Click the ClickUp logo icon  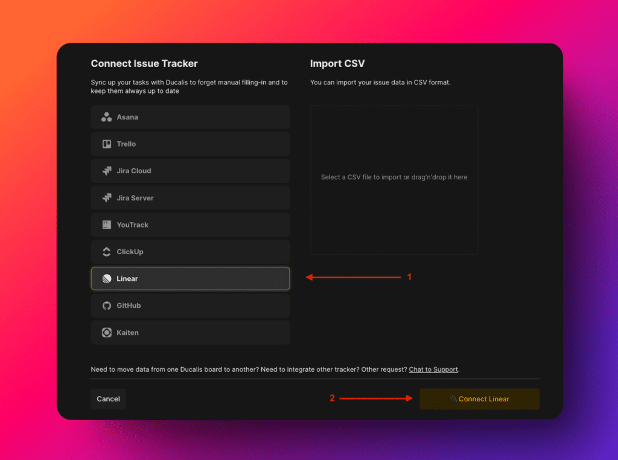106,252
